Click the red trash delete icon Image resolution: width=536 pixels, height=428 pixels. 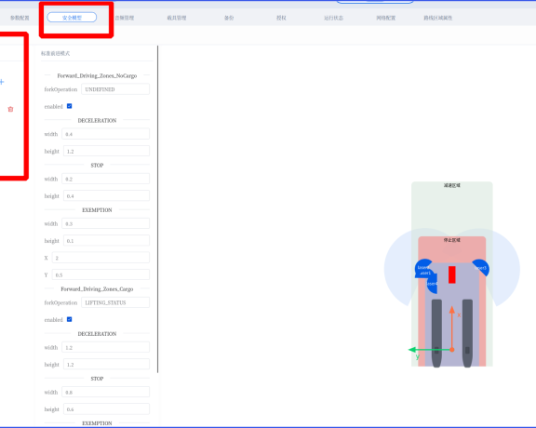point(10,109)
